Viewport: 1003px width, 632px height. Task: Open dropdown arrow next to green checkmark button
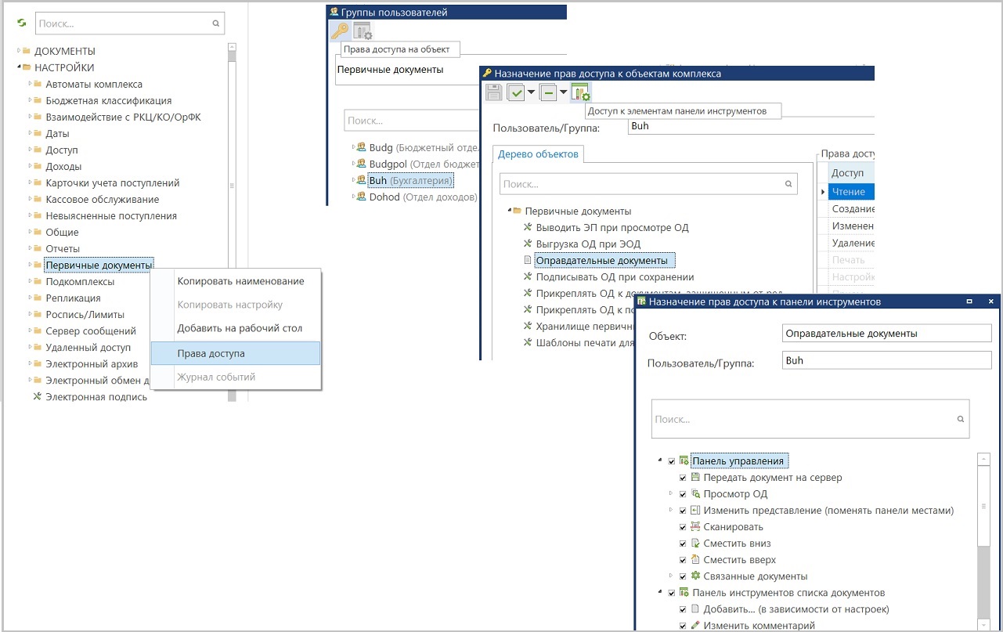pyautogui.click(x=531, y=92)
